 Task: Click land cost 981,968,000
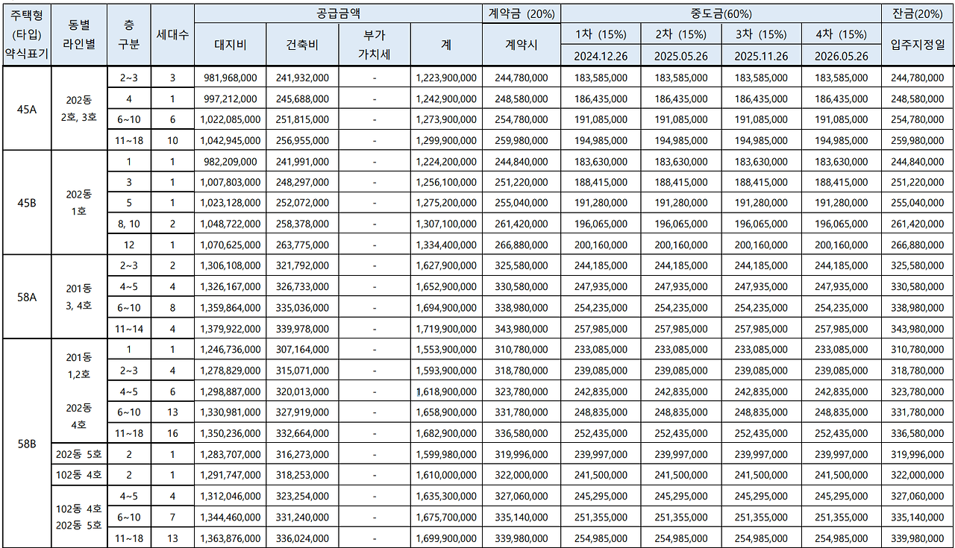click(231, 78)
